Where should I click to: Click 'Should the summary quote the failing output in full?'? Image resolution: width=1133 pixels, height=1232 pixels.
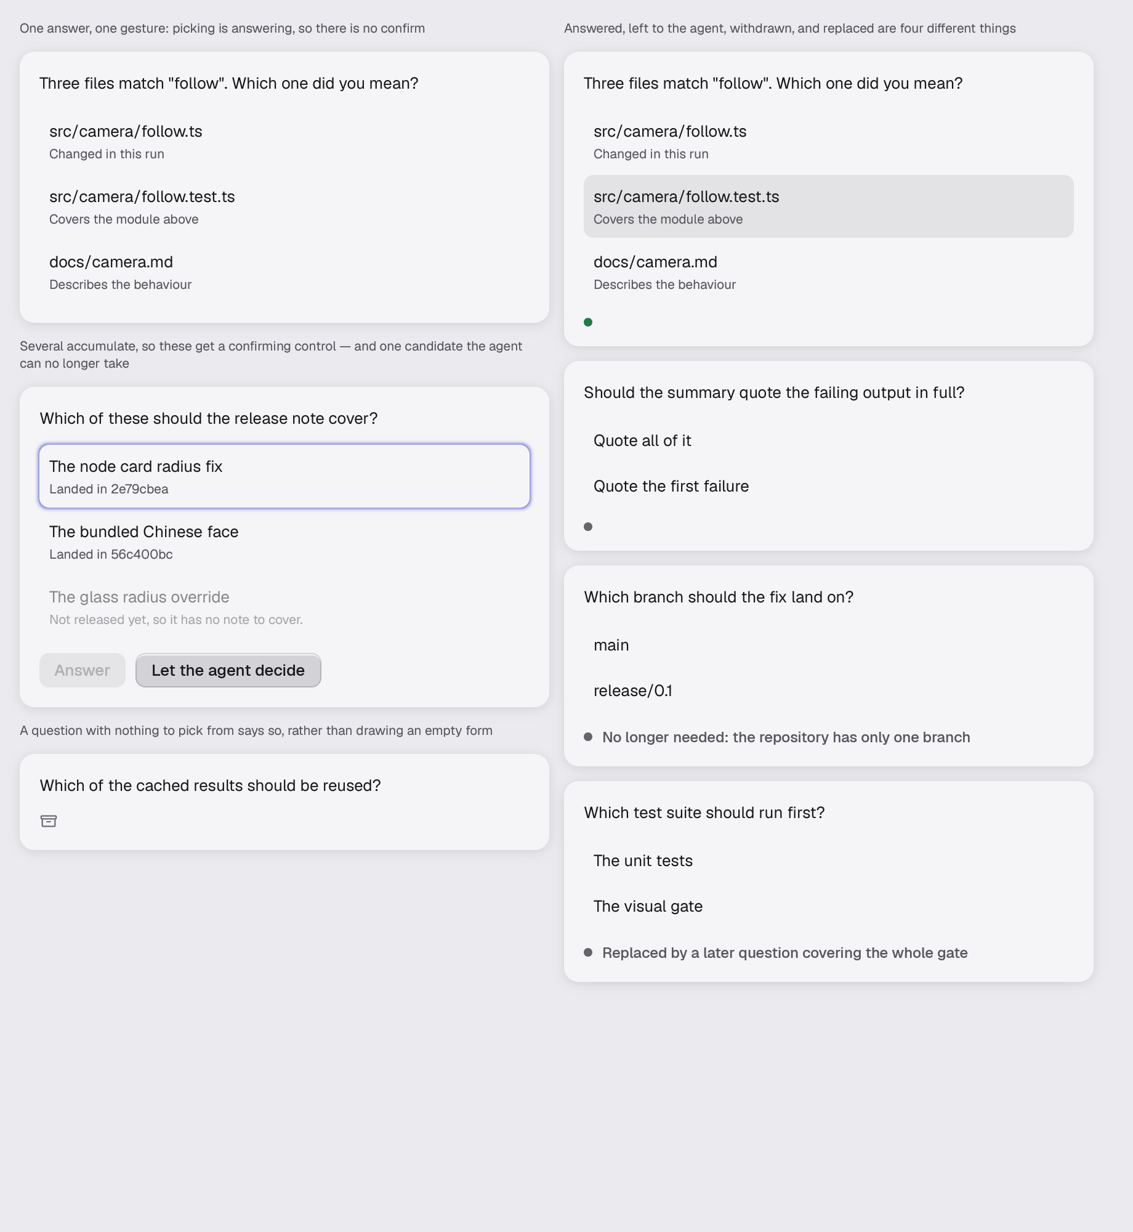click(x=773, y=392)
